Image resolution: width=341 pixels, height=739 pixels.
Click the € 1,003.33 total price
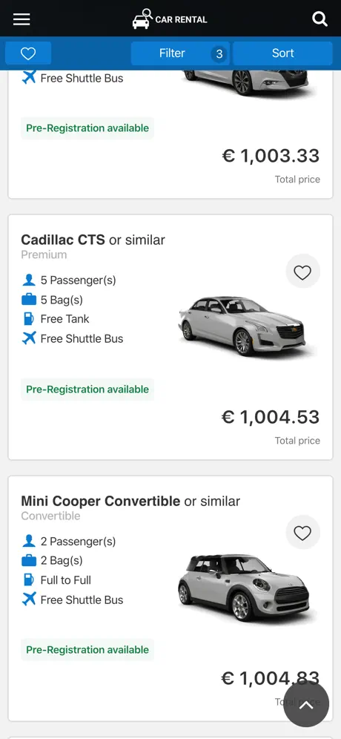click(271, 156)
